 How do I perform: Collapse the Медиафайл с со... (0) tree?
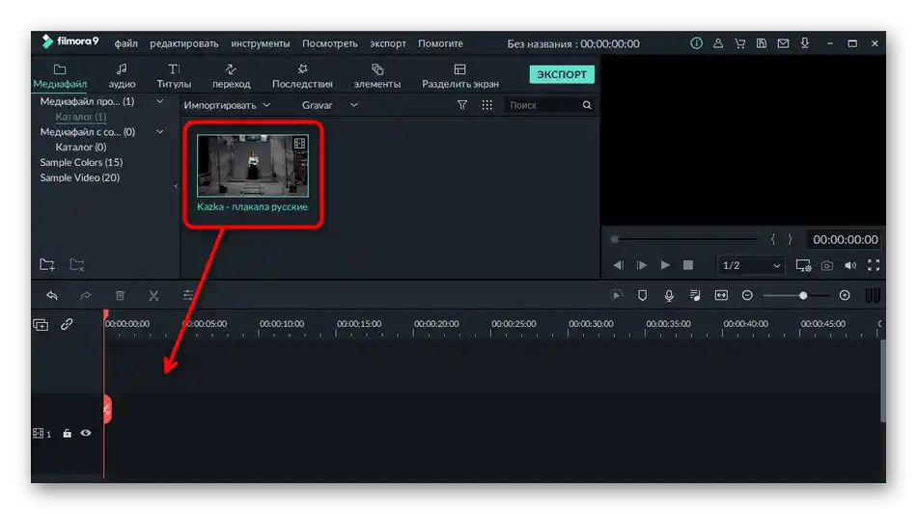click(x=159, y=131)
